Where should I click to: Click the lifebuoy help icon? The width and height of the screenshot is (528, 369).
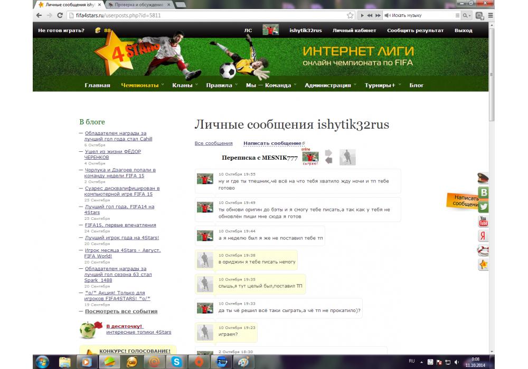(x=483, y=250)
